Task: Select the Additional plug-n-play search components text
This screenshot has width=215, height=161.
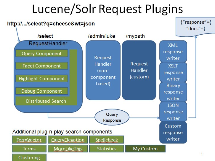Action: tap(62, 132)
